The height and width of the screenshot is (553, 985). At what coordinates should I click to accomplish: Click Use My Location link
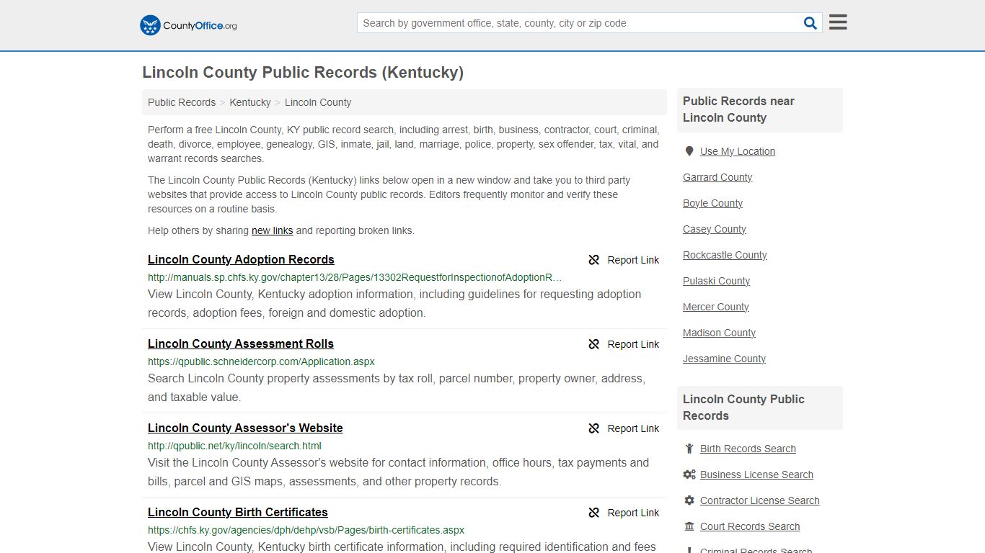[738, 151]
